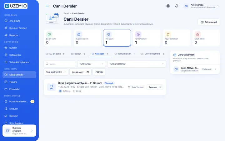Open the date picker calendar icon
225x141 pixels.
[x=88, y=72]
